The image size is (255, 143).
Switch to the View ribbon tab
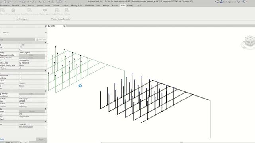[98, 6]
